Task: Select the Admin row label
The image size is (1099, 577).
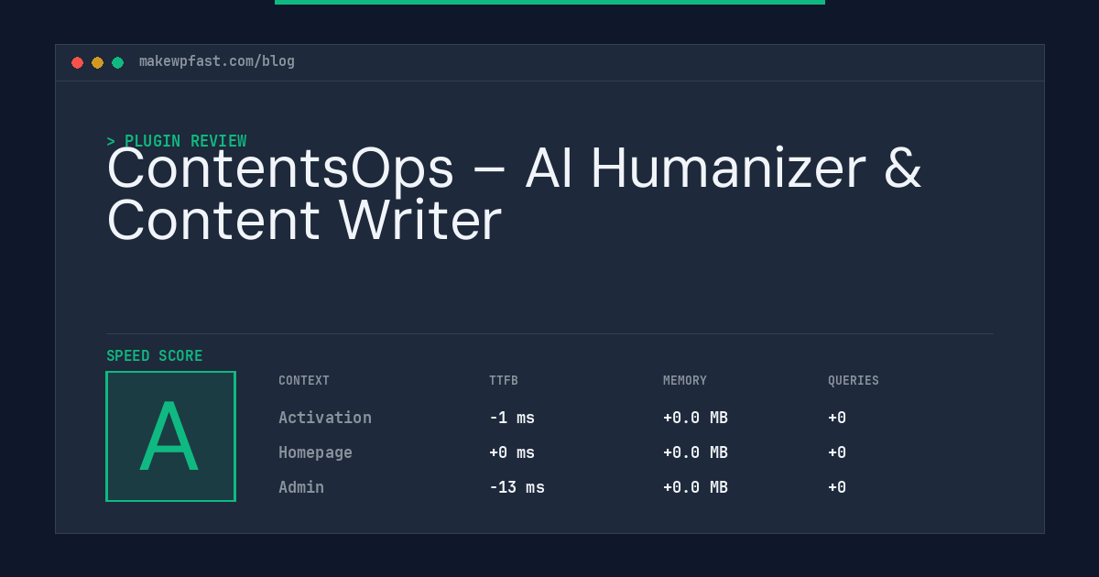Action: point(301,487)
